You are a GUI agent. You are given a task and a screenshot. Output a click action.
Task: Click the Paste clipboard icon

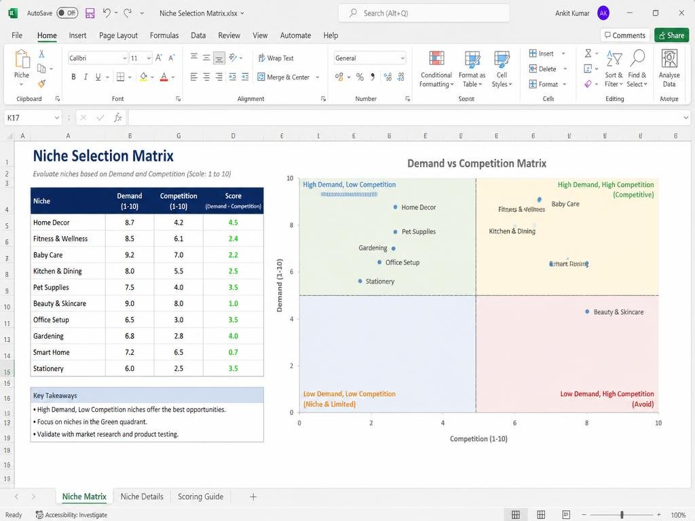click(x=22, y=59)
